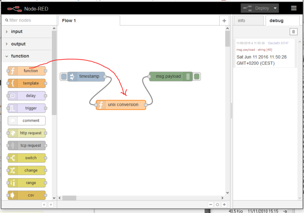Expand all palette categories down arrows

click(x=51, y=205)
